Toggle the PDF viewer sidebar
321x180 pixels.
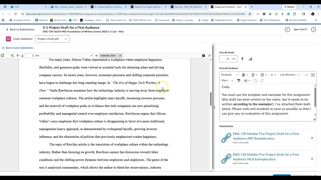pyautogui.click(x=3, y=55)
